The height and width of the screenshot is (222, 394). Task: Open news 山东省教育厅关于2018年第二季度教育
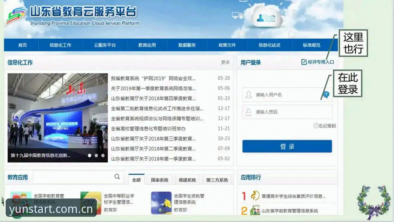point(153,149)
